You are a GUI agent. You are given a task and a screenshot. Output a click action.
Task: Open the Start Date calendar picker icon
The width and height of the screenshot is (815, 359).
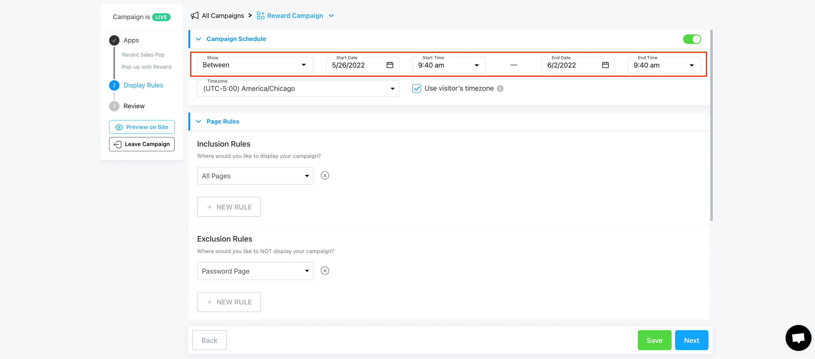[390, 65]
